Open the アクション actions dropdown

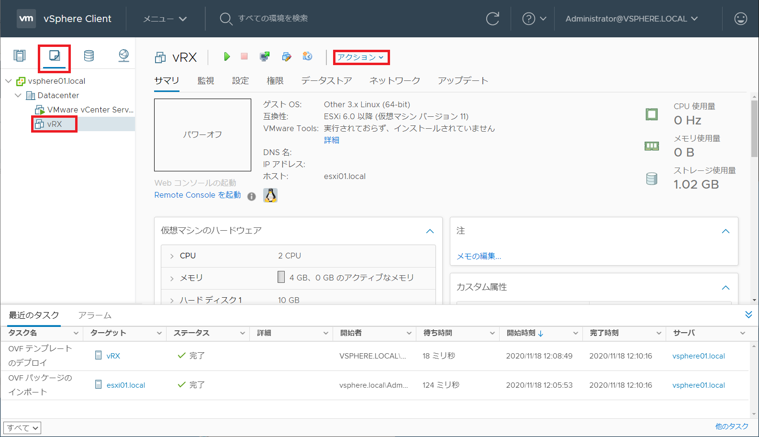361,57
